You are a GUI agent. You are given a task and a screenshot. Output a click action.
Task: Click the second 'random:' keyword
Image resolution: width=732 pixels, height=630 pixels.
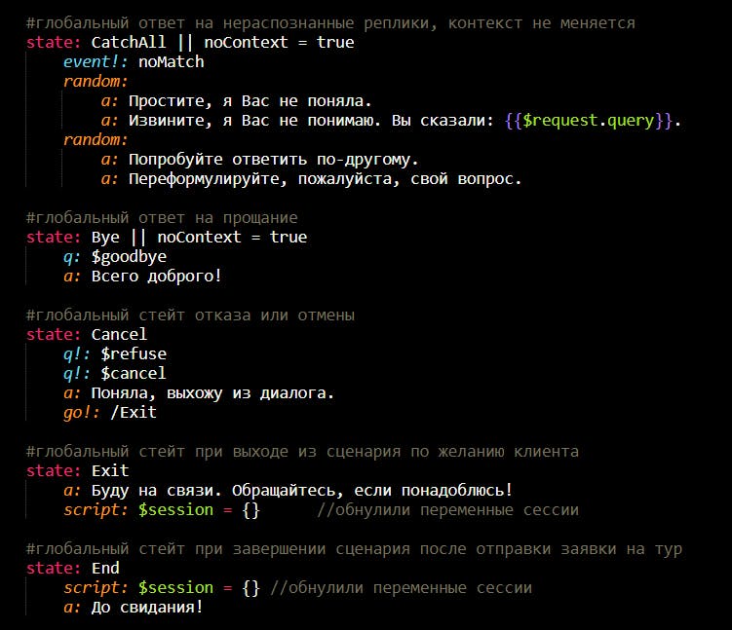[96, 140]
